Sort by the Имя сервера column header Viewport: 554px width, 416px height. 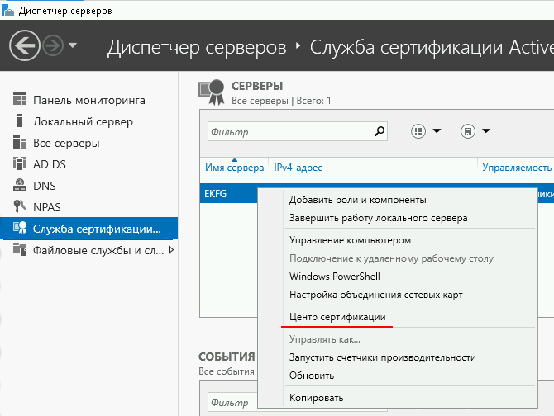point(234,168)
